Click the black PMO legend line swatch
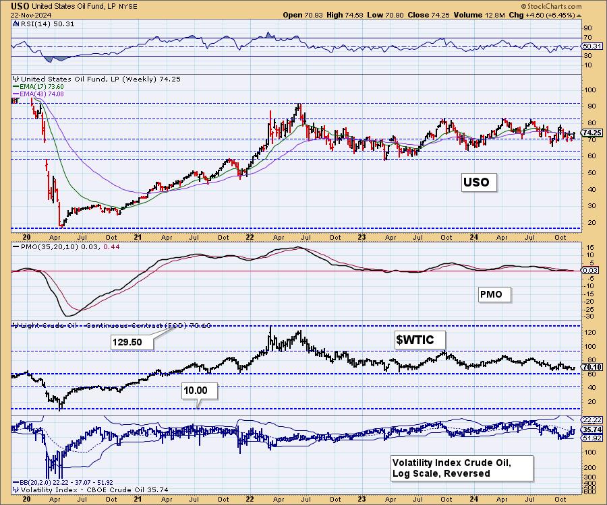Image resolution: width=607 pixels, height=505 pixels. pos(16,246)
